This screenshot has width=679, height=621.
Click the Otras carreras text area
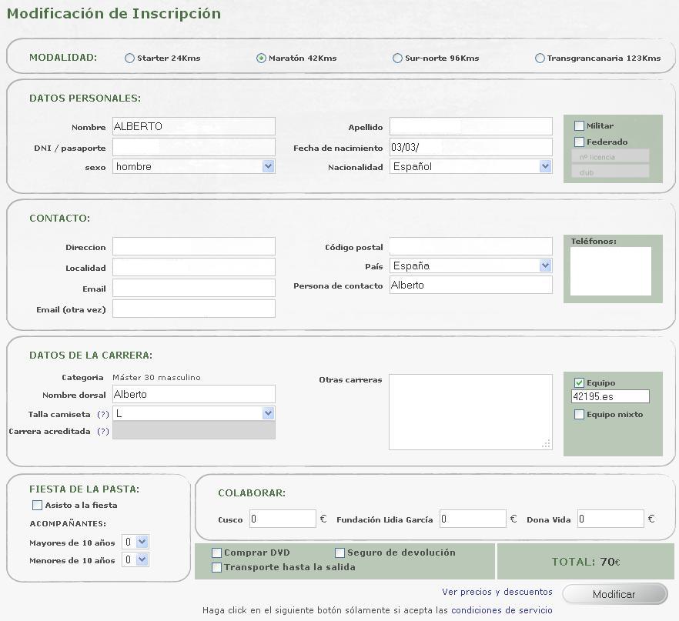point(470,412)
